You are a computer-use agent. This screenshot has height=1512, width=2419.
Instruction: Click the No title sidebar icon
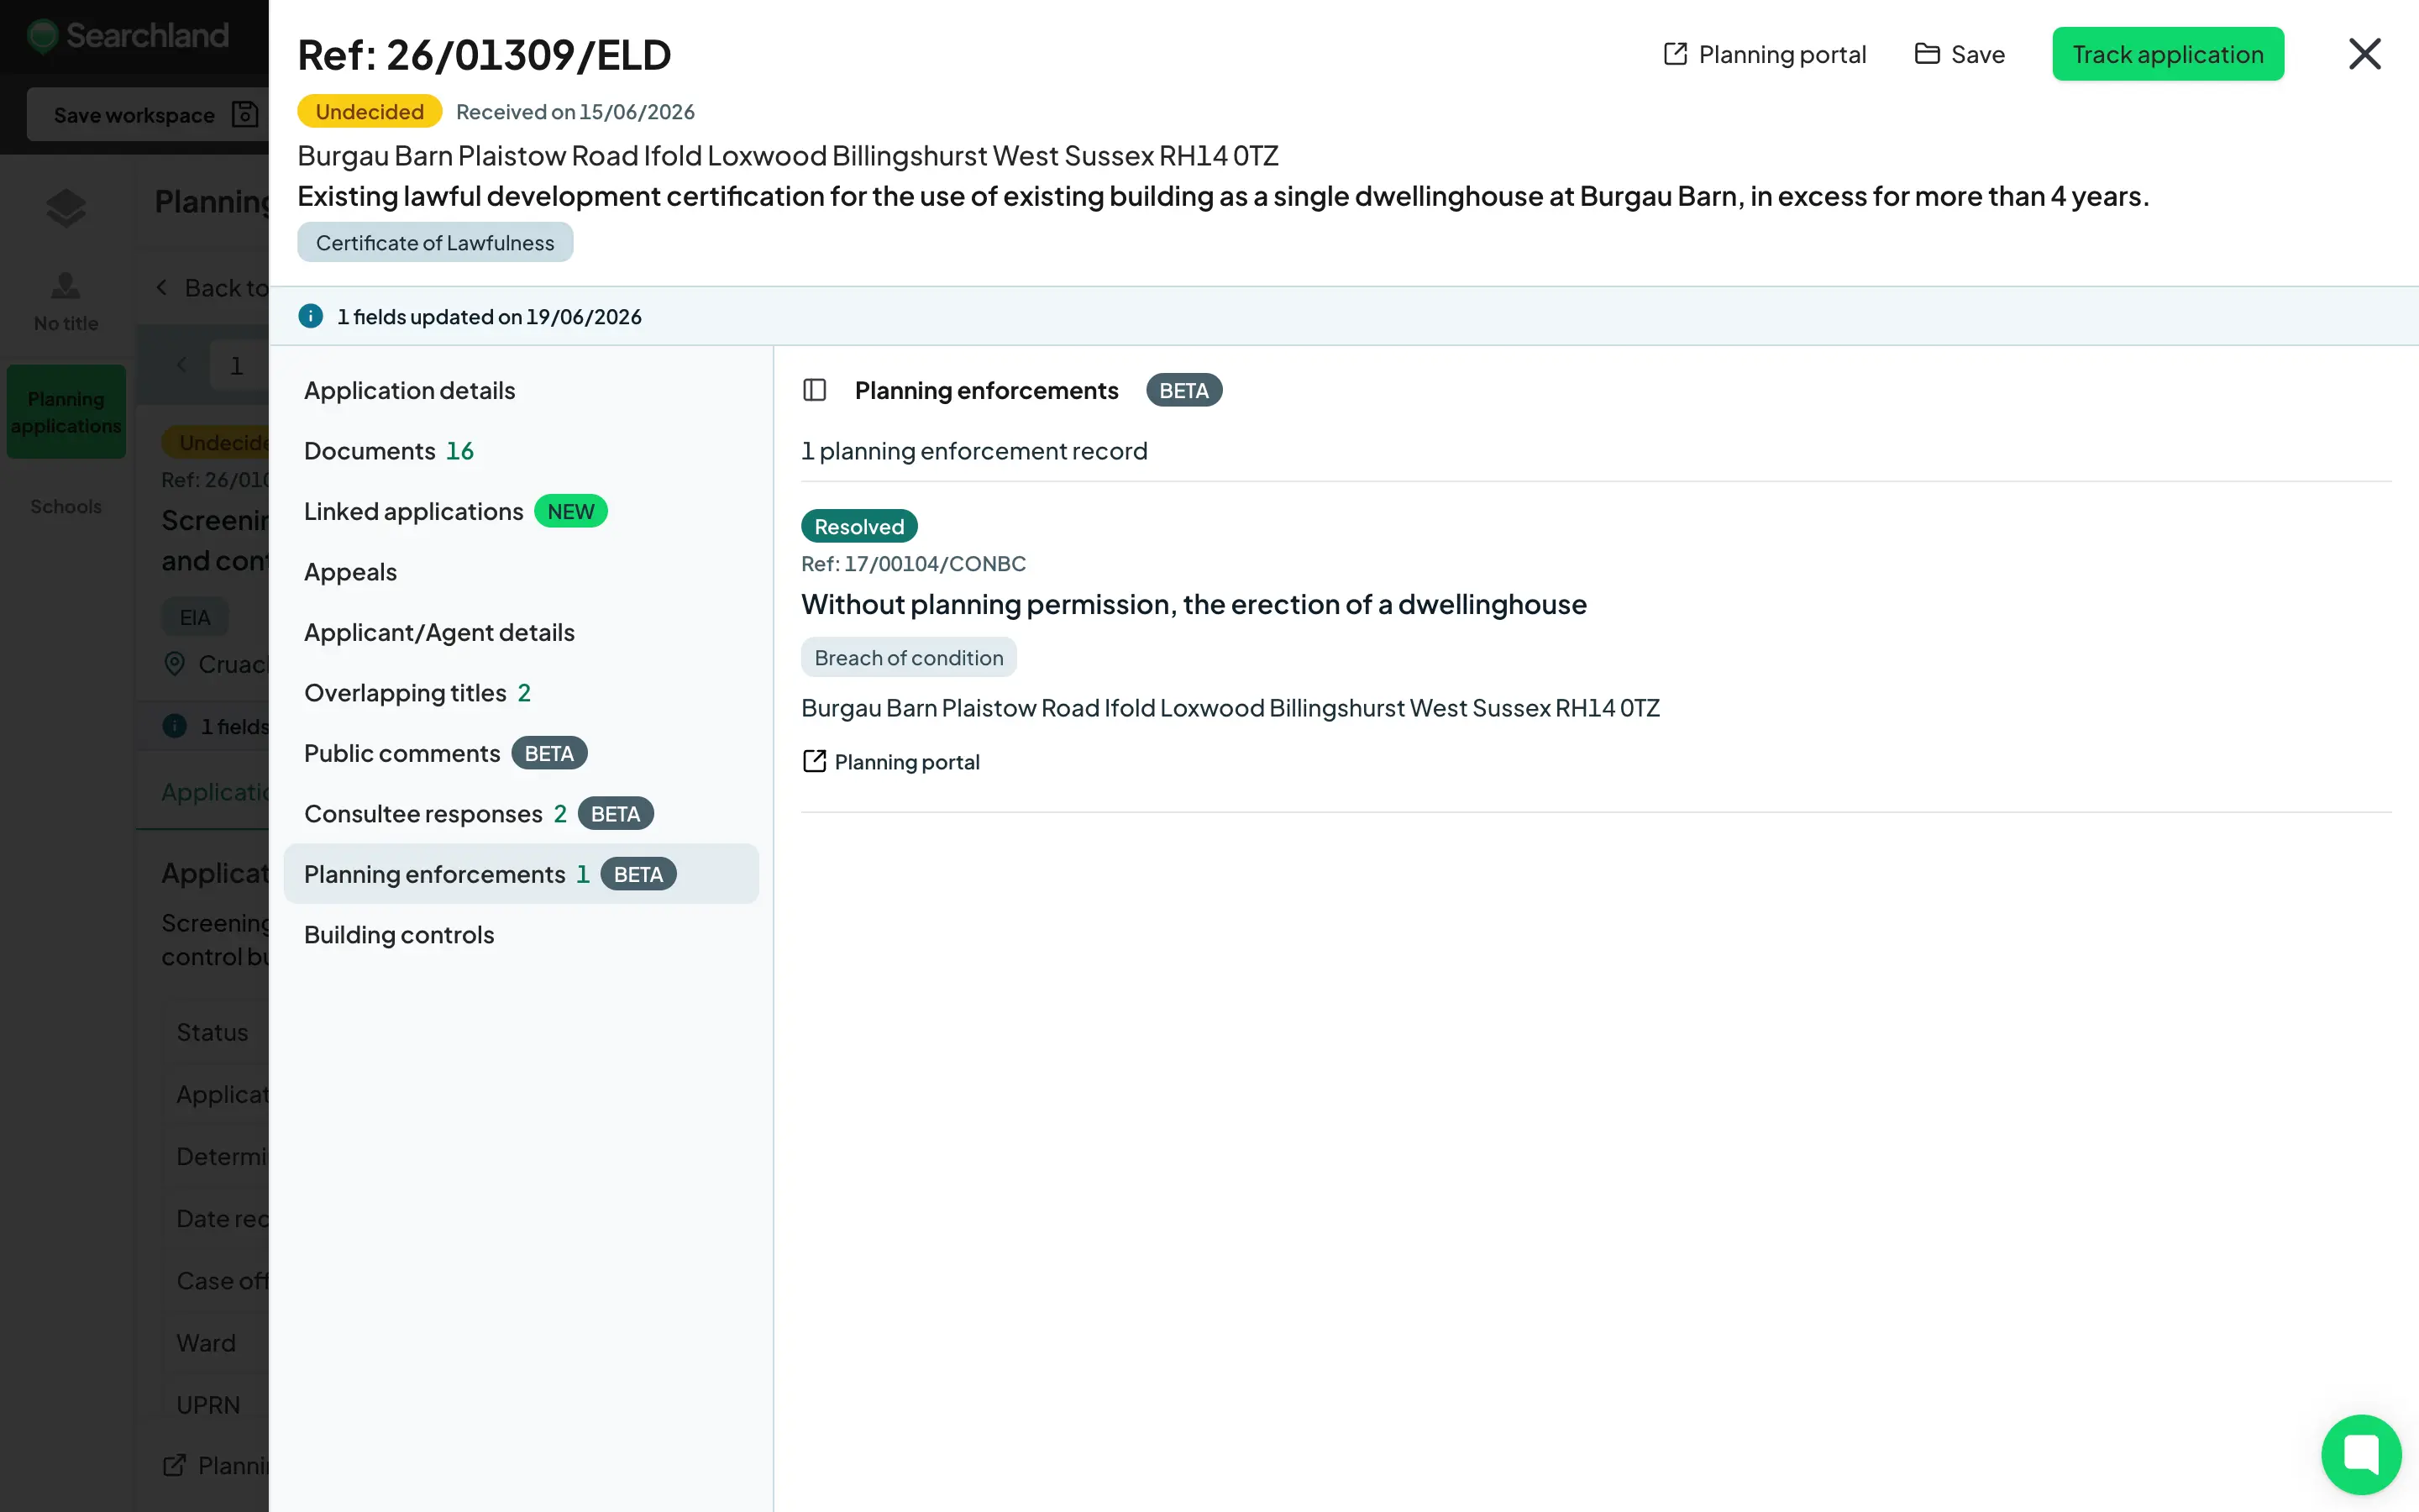click(x=66, y=301)
